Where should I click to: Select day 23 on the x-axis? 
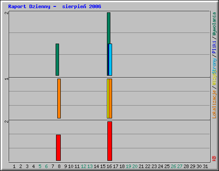154,166
